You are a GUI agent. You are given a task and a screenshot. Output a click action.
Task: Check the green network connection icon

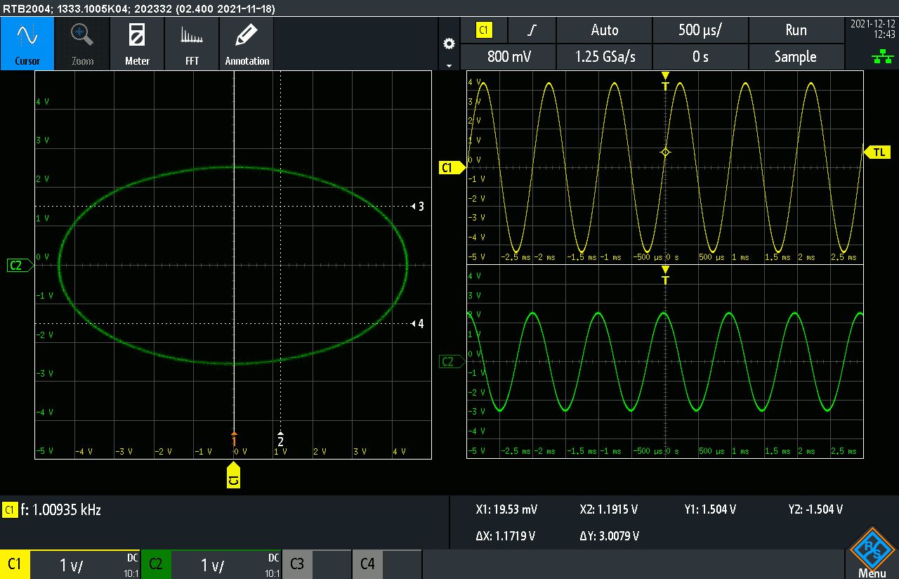pos(882,58)
